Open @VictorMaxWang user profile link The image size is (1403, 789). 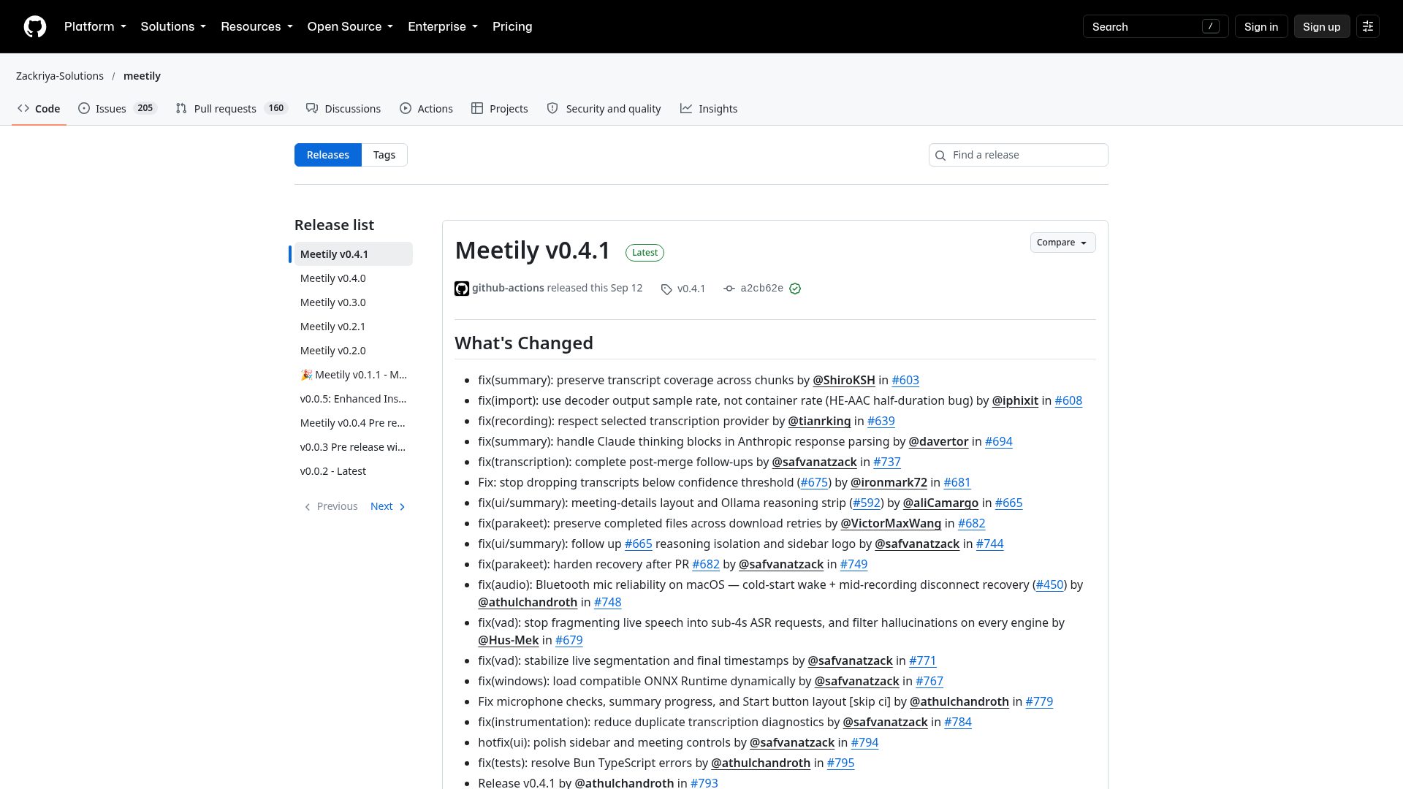tap(891, 523)
